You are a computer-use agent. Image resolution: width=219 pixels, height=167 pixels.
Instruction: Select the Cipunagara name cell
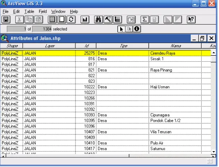pos(175,115)
